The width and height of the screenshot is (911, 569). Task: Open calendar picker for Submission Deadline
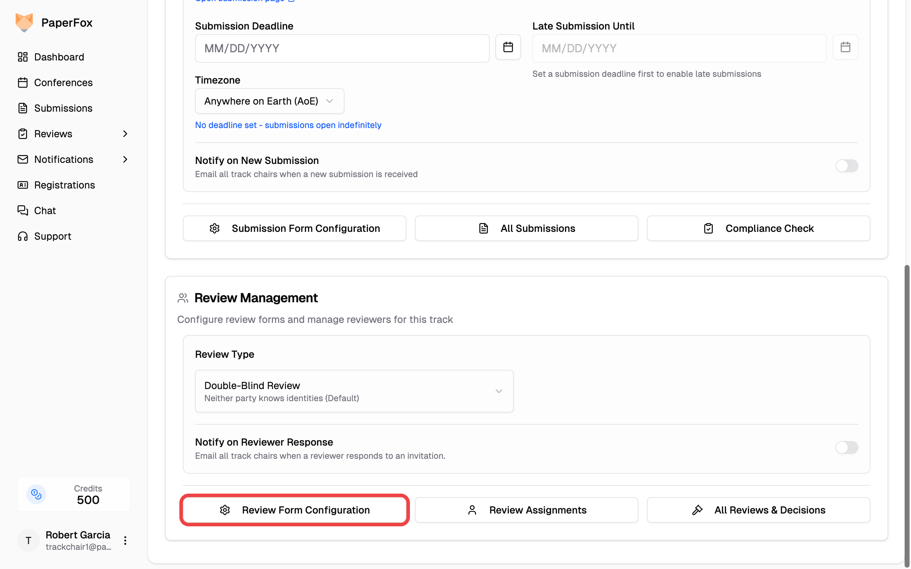(508, 47)
